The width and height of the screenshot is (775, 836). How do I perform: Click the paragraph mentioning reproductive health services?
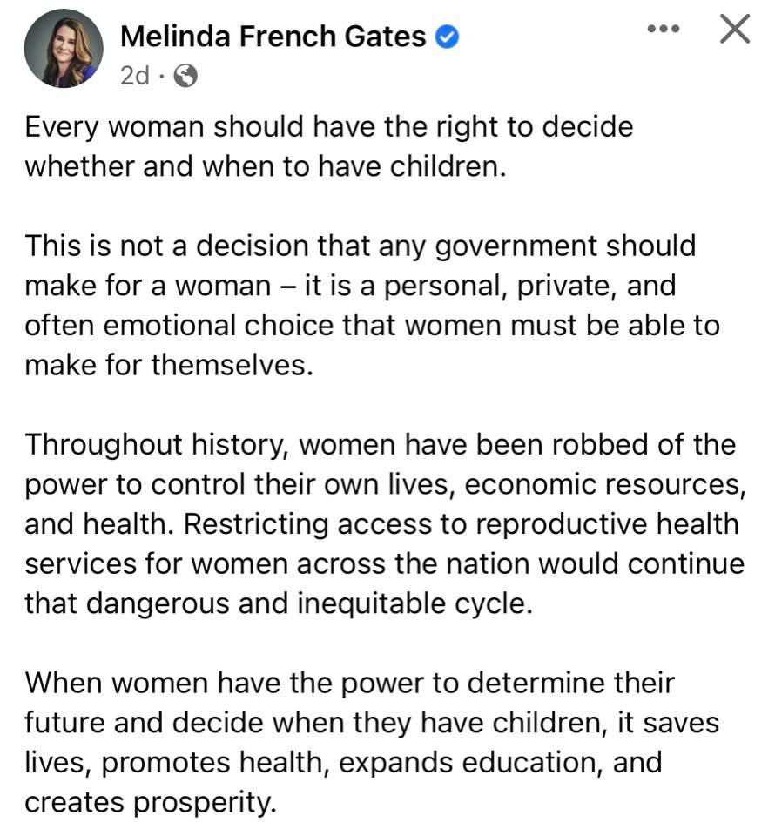(383, 522)
